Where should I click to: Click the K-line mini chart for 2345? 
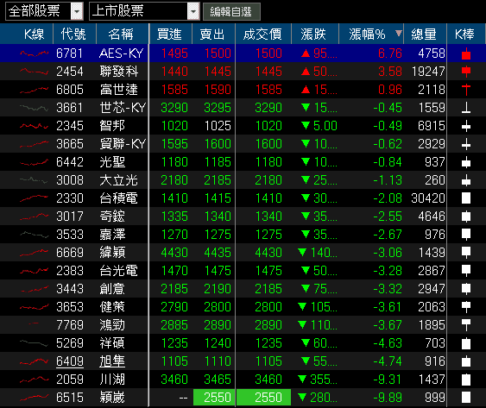tap(34, 126)
